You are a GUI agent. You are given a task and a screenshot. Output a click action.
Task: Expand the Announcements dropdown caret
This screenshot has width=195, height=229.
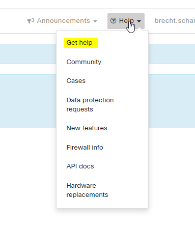[95, 21]
